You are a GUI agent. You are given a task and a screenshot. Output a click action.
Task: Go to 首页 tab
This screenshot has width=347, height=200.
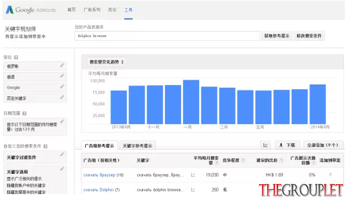coord(71,10)
